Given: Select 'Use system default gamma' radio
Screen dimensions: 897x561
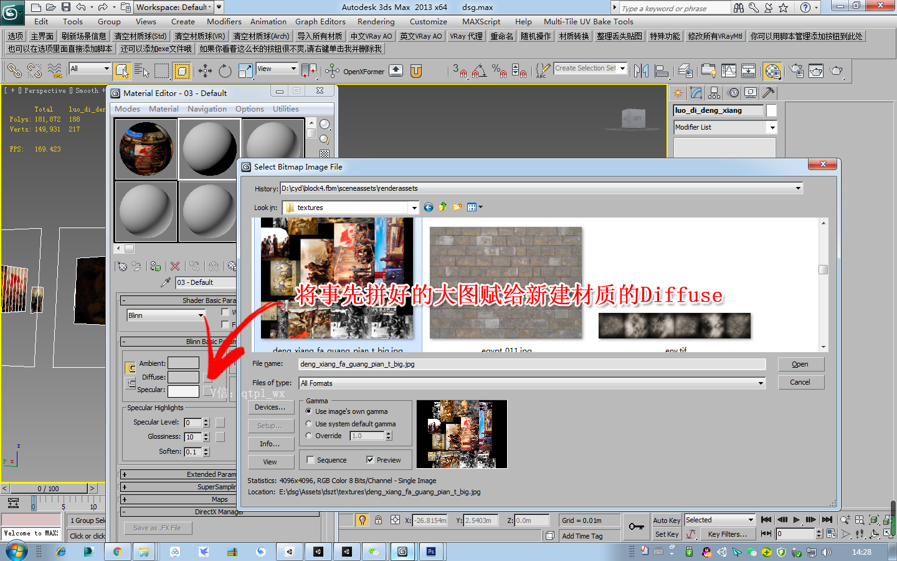Looking at the screenshot, I should click(309, 424).
